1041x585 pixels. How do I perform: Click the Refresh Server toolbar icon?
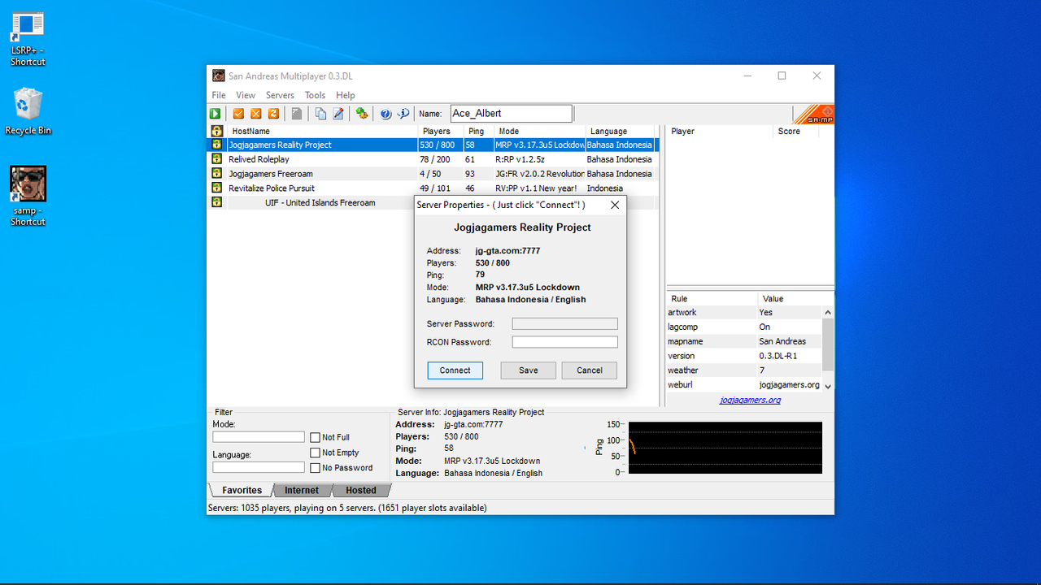point(274,114)
